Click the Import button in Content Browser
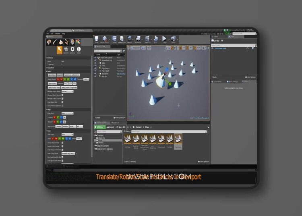This screenshot has width=302, height=216. point(110,127)
